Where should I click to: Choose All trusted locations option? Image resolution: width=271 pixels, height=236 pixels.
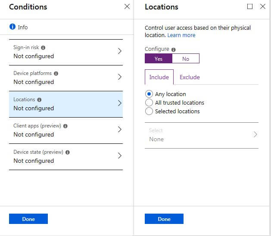149,102
